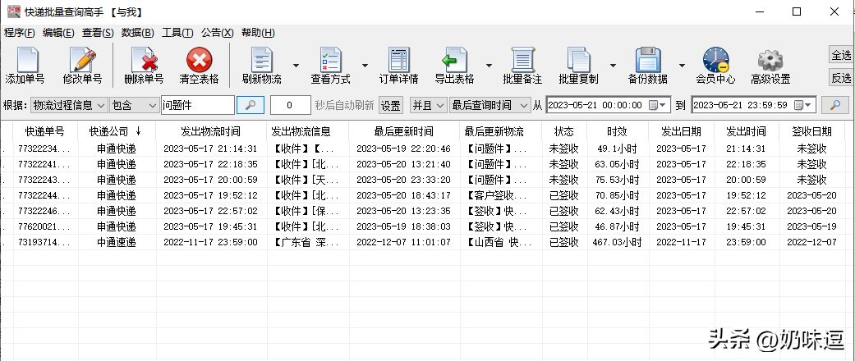Select the 修改单号 edit number tool

(82, 66)
